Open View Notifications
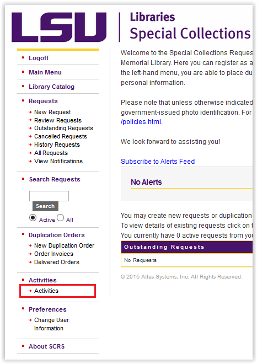This screenshot has width=257, height=364. click(58, 161)
